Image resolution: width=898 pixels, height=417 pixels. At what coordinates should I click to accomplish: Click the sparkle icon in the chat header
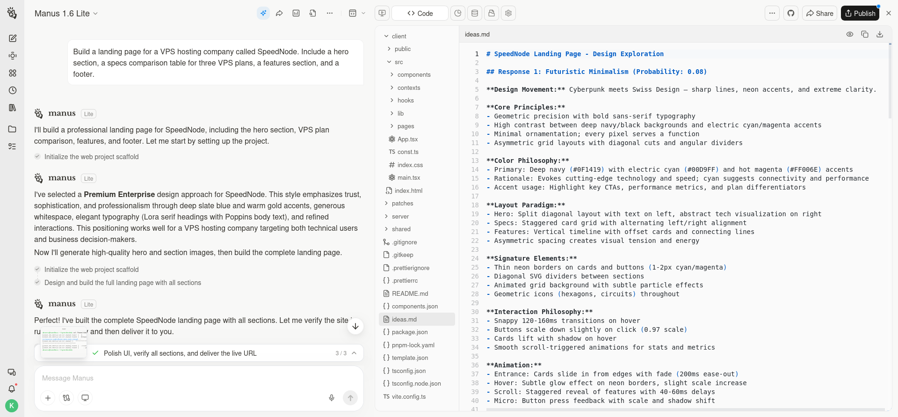pos(263,13)
